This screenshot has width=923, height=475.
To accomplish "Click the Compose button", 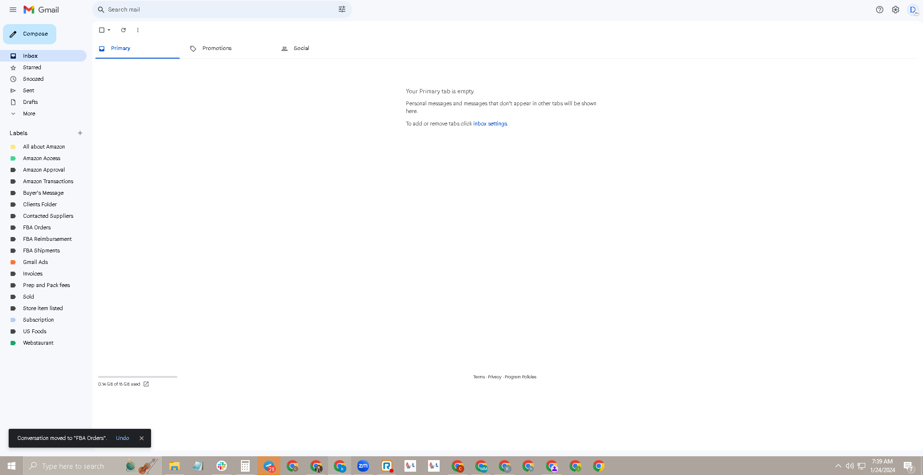I will (x=29, y=34).
